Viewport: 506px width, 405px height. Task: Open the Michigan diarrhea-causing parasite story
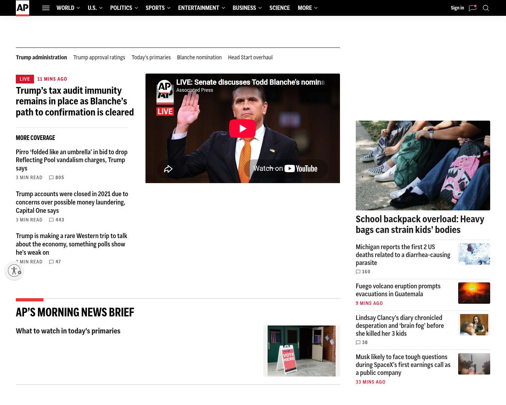pyautogui.click(x=403, y=255)
